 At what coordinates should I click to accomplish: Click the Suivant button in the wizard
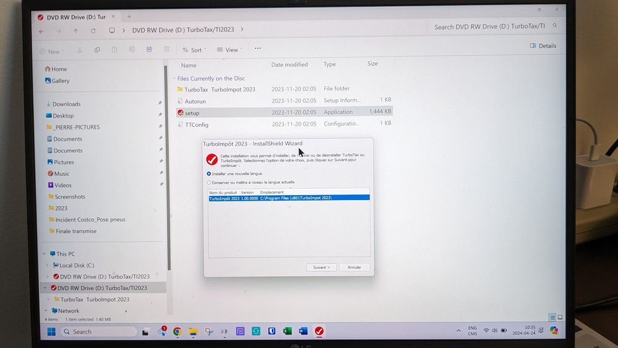pyautogui.click(x=322, y=267)
